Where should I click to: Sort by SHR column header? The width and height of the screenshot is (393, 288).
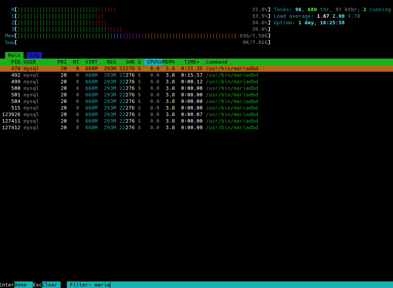(130, 62)
